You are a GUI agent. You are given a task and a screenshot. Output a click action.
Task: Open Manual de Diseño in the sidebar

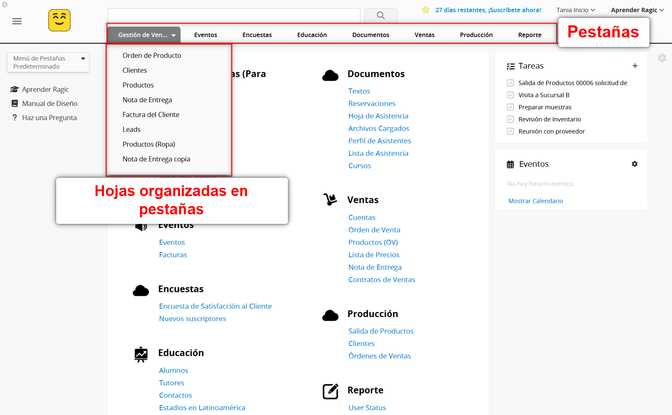point(50,103)
